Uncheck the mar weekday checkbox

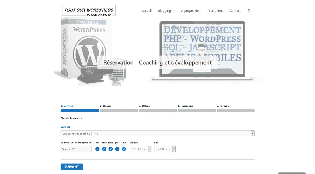tap(104, 149)
